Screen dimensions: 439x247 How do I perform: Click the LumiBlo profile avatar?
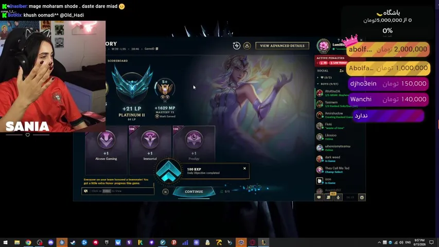point(323,46)
